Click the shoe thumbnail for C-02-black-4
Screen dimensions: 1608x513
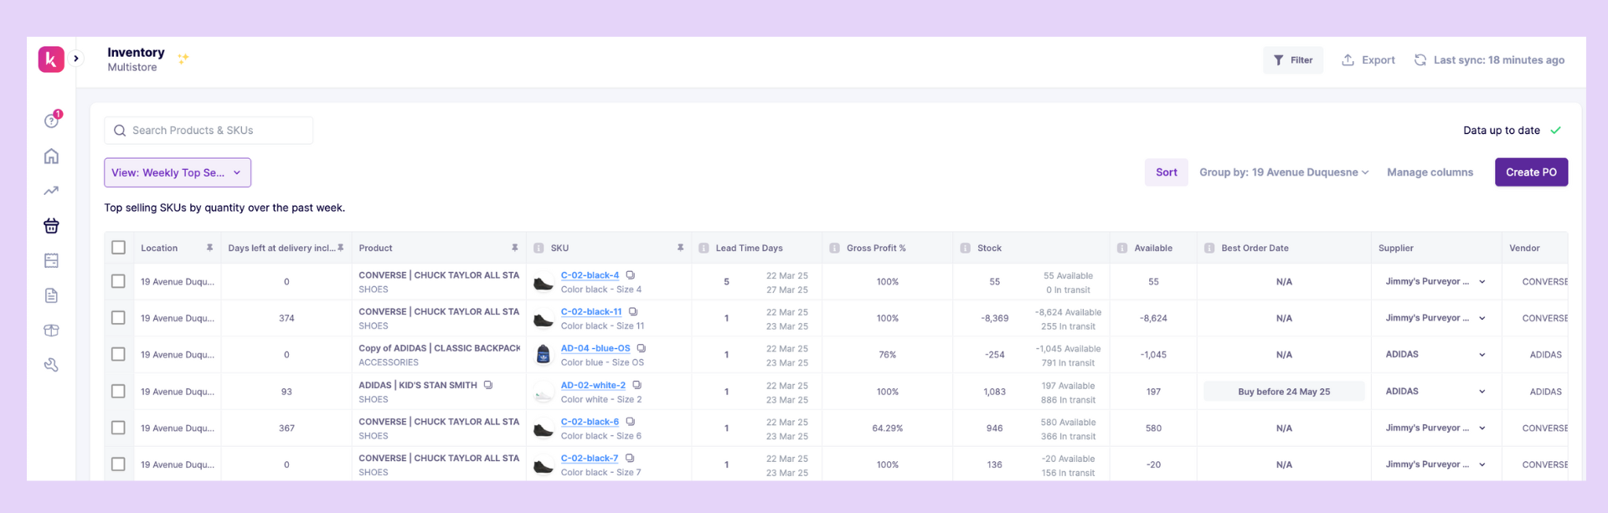coord(544,284)
